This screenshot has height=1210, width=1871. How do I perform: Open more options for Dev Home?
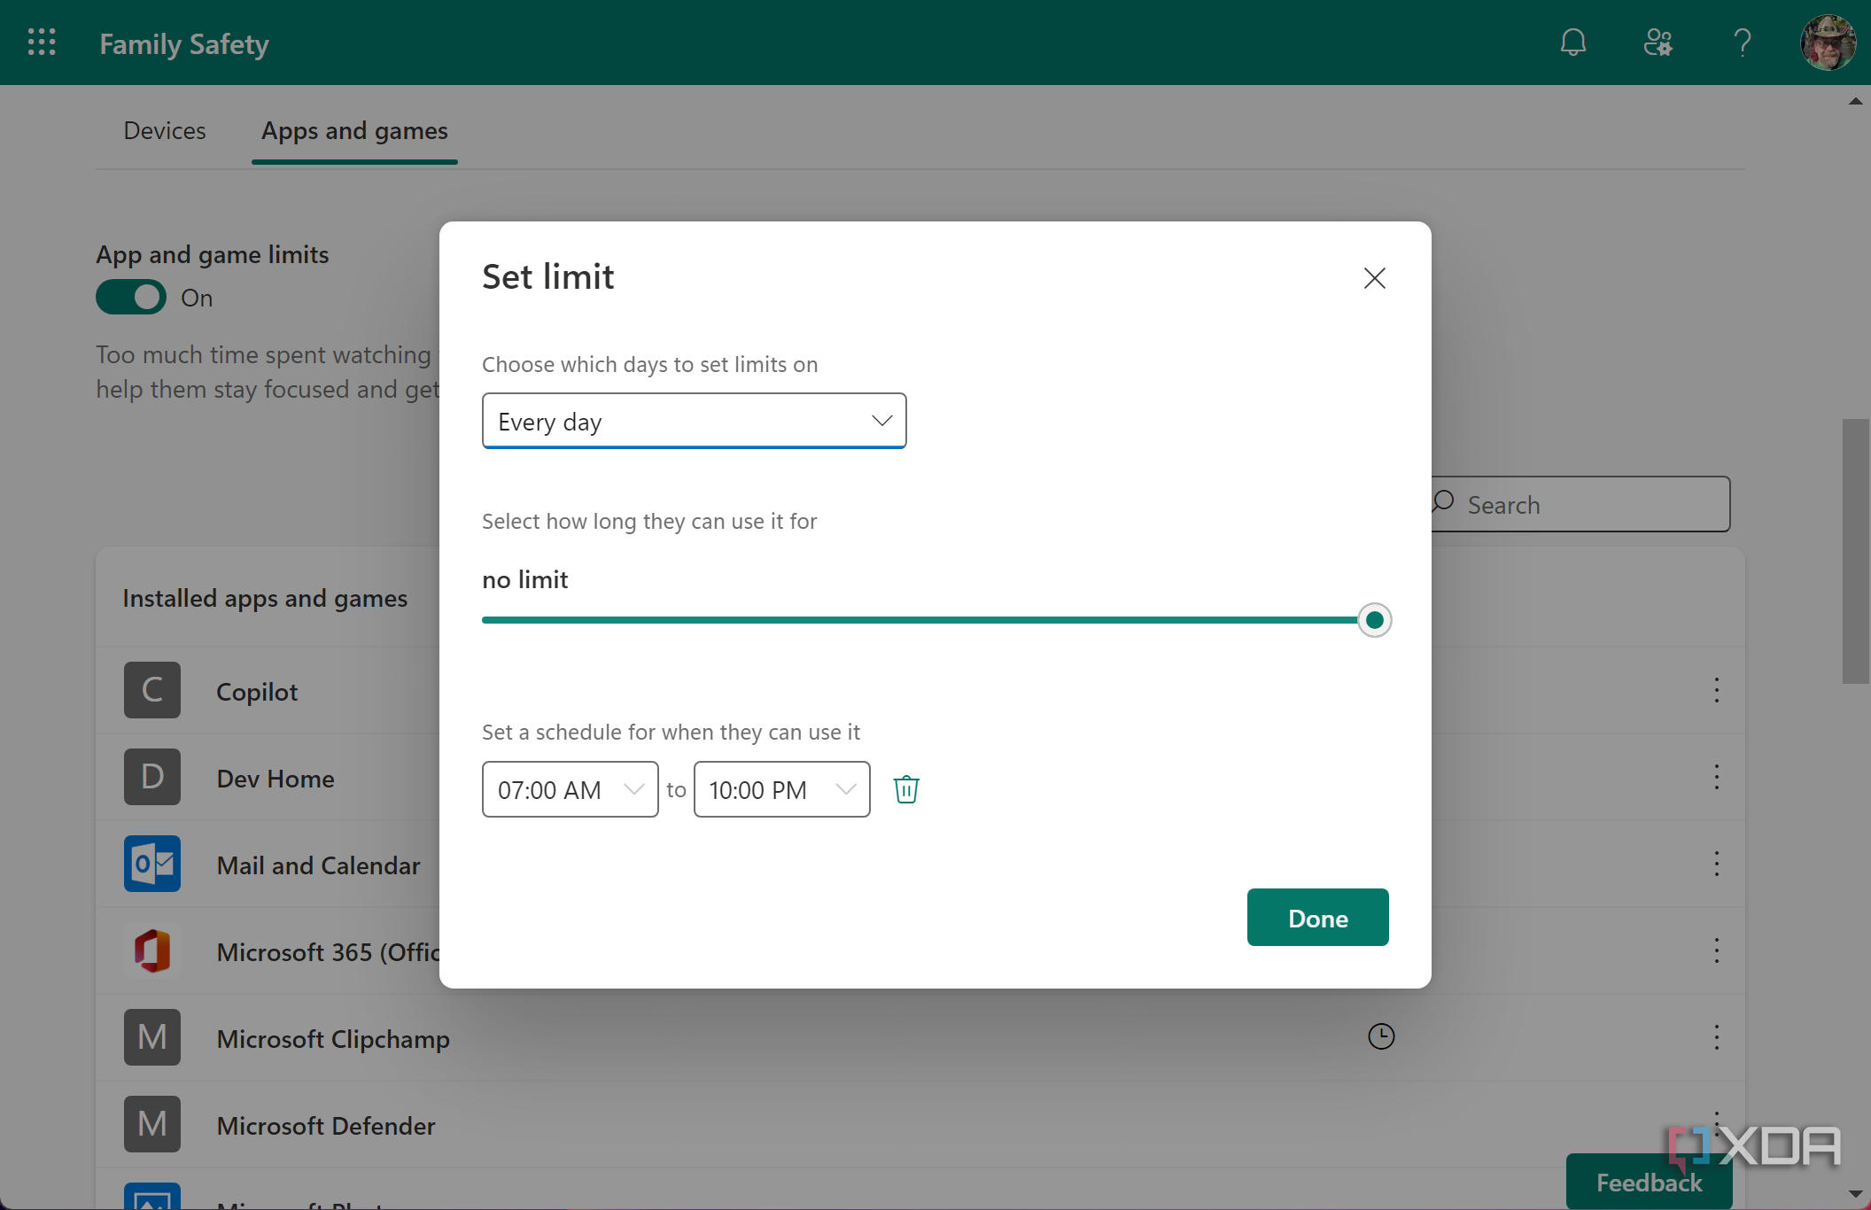click(1716, 777)
